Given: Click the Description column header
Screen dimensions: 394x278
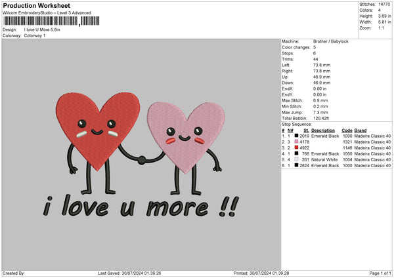Looking at the screenshot, I should pos(324,130).
